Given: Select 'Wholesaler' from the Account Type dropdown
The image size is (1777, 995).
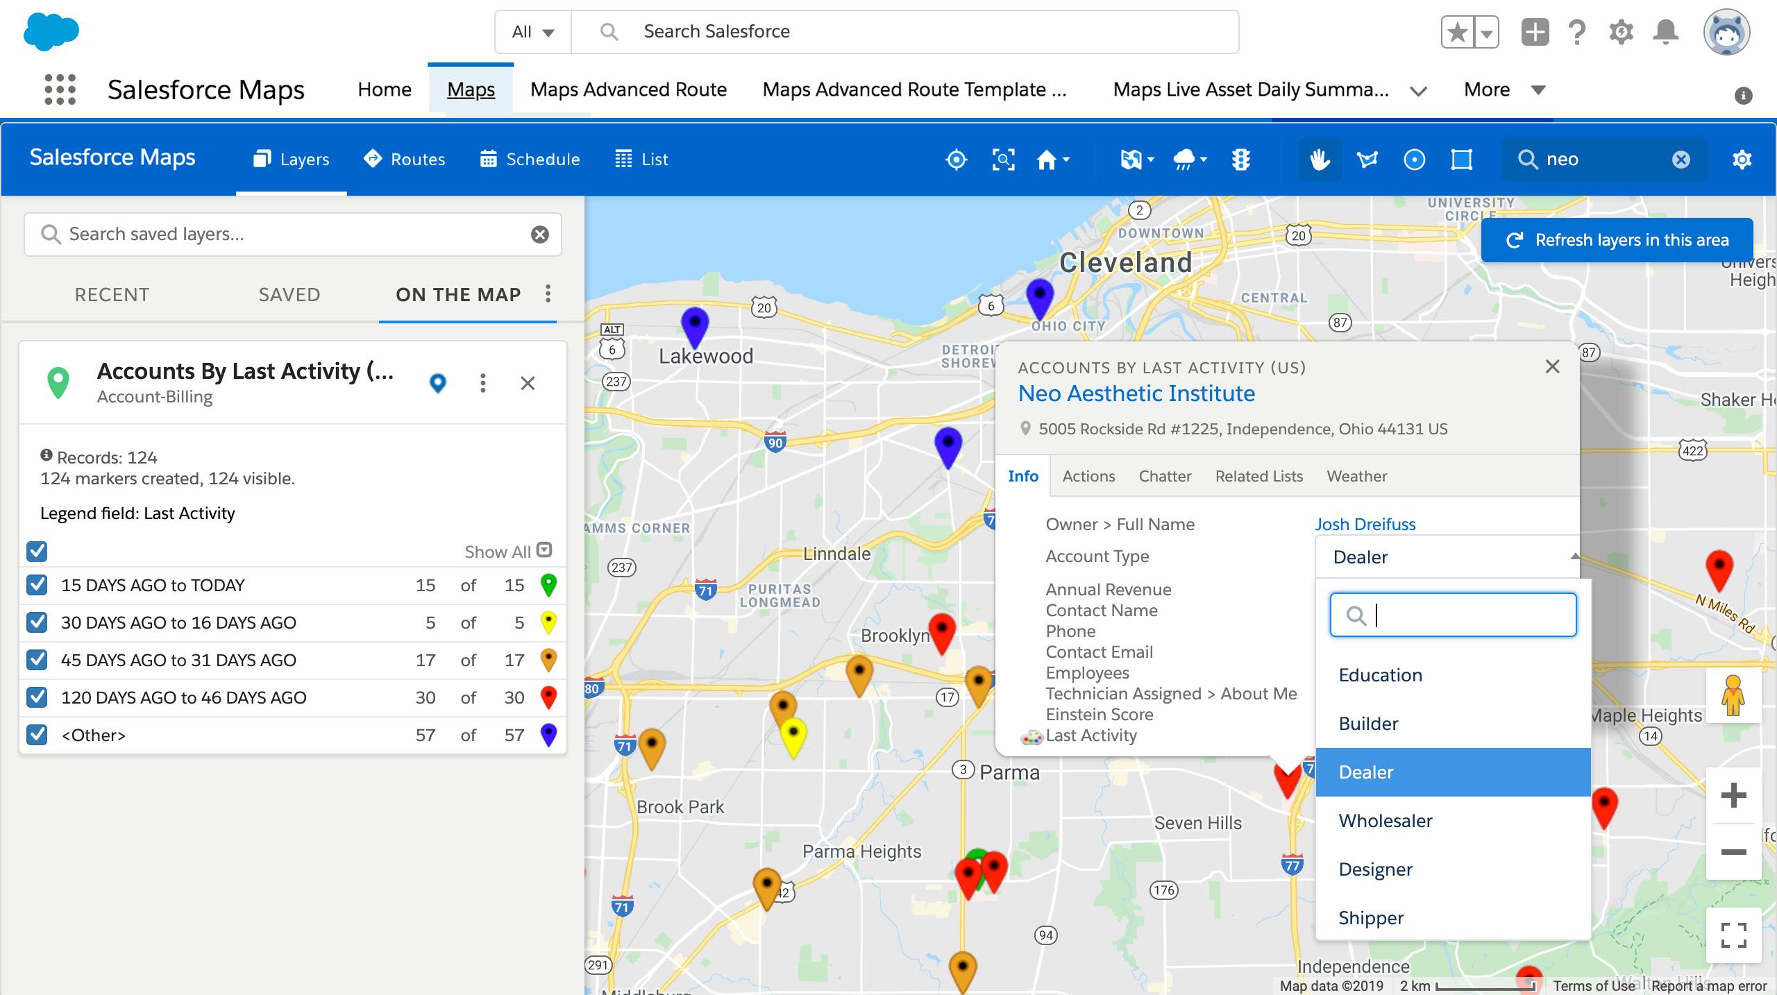Looking at the screenshot, I should [x=1386, y=821].
